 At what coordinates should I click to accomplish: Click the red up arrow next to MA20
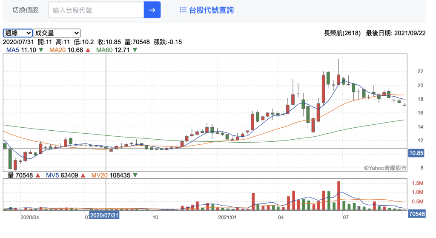(x=88, y=50)
